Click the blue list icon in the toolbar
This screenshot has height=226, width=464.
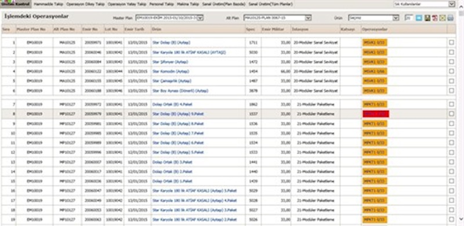coord(419,18)
